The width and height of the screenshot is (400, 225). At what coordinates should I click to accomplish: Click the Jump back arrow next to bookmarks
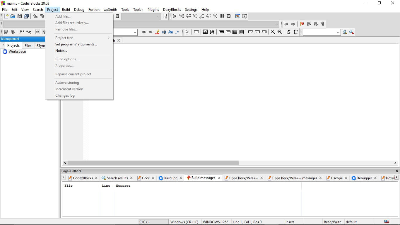[x=286, y=24]
